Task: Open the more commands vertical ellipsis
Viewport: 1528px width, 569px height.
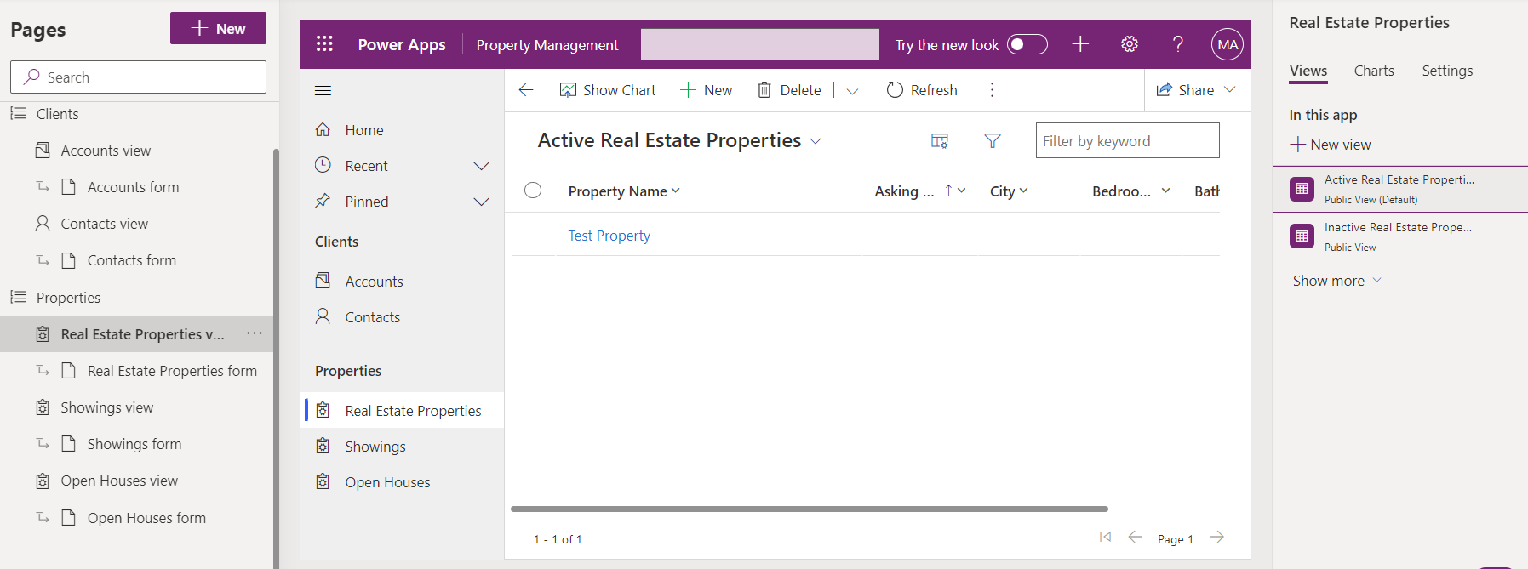Action: [992, 90]
